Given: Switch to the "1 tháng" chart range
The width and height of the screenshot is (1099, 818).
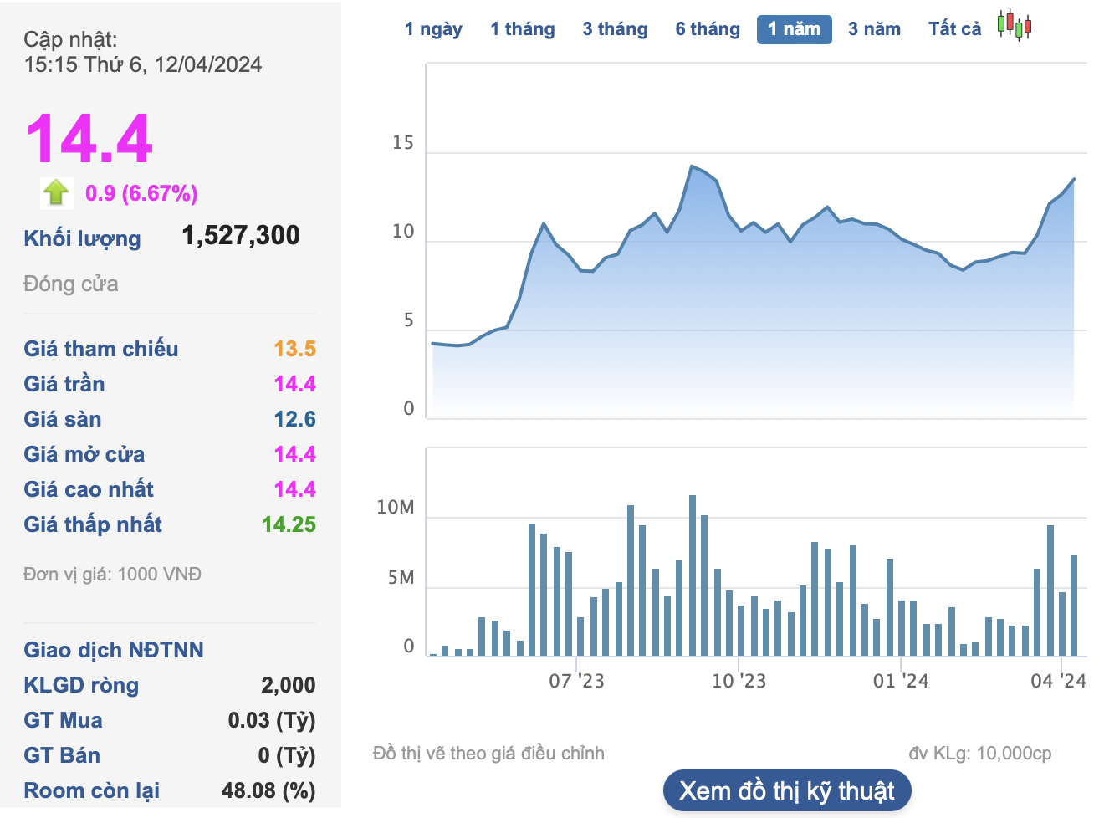Looking at the screenshot, I should coord(522,29).
